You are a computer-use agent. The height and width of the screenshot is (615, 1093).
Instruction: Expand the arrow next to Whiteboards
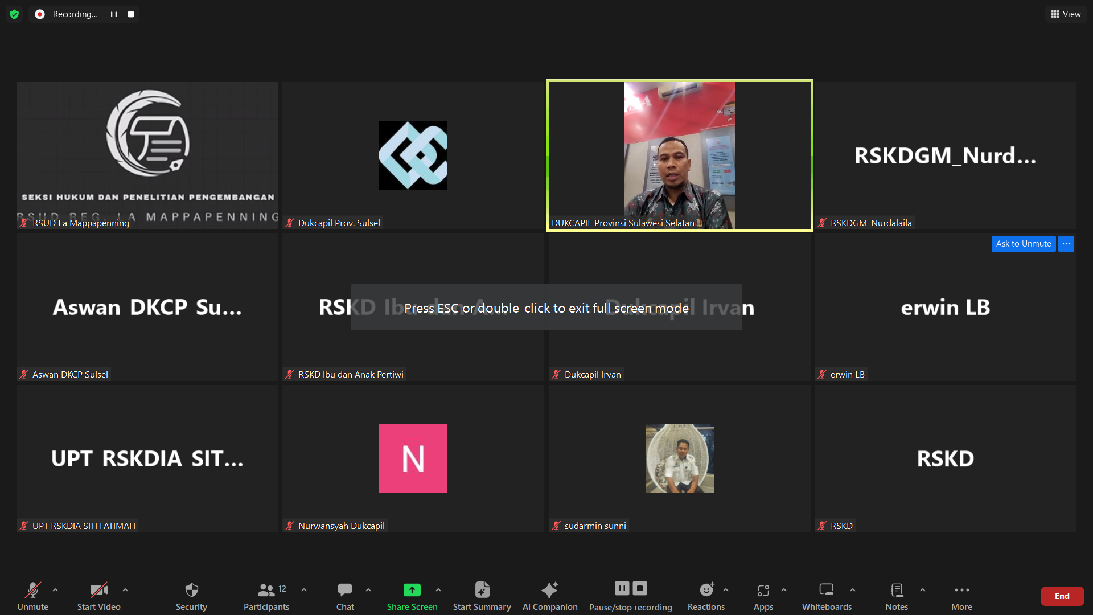[x=853, y=590]
